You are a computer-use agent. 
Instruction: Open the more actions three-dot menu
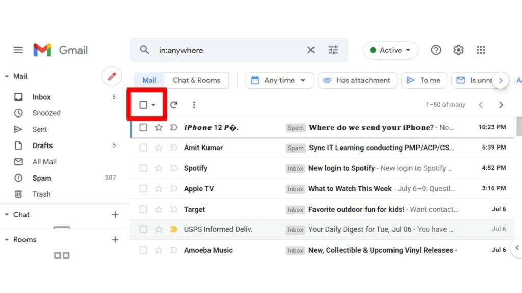pos(194,105)
